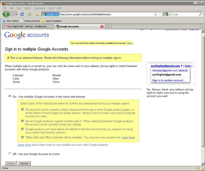Click the Gmail favicon on first tab
The height and width of the screenshot is (171, 205).
[x=6, y=27]
